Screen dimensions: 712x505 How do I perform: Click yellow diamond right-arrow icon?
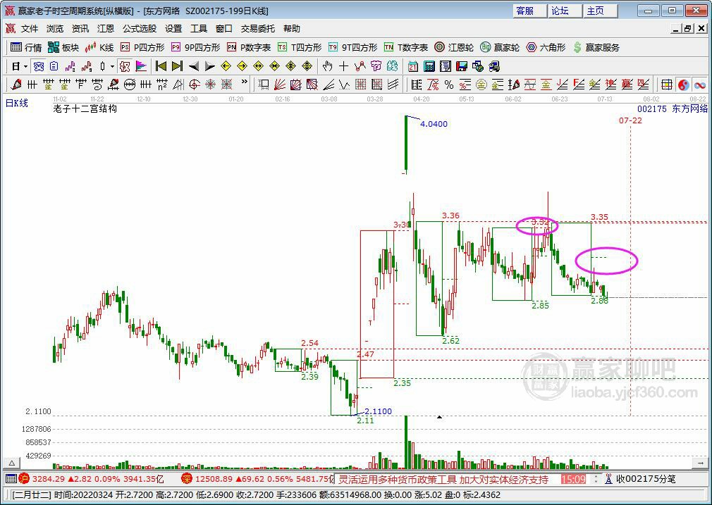coord(242,67)
